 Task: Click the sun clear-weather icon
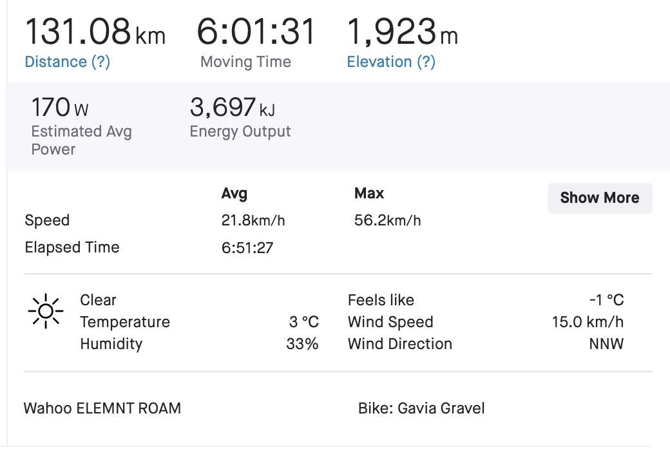[46, 311]
